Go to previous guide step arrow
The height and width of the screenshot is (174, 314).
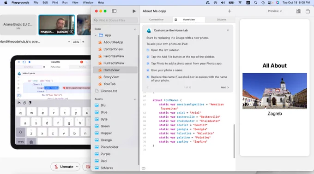(x=148, y=87)
